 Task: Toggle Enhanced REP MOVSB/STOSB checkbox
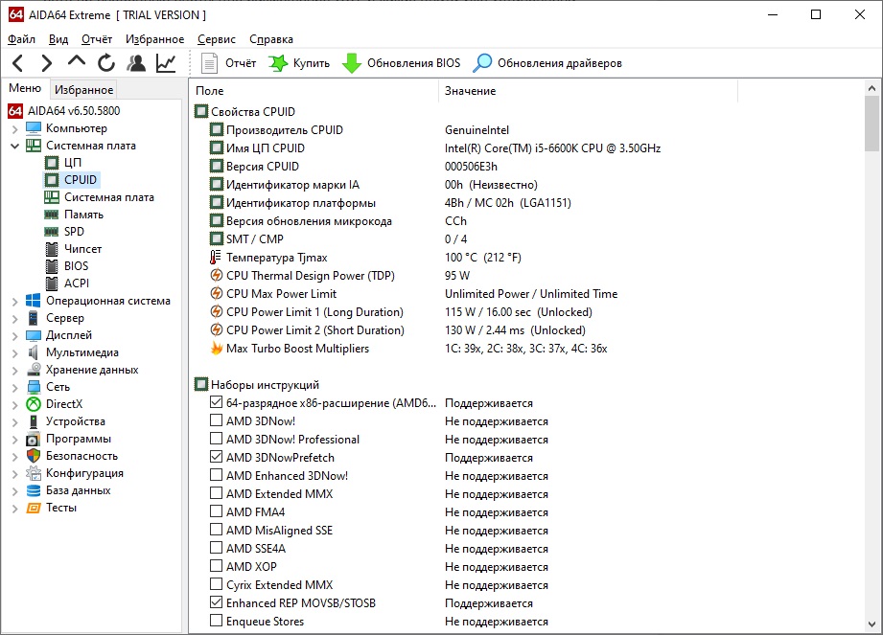point(216,603)
